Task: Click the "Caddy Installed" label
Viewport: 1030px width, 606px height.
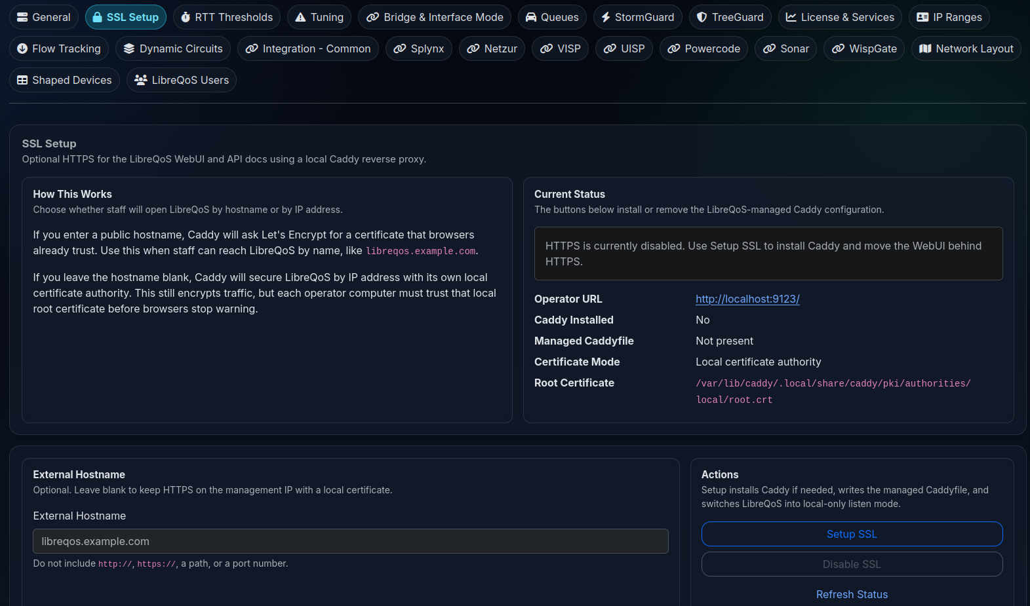Action: click(x=574, y=320)
